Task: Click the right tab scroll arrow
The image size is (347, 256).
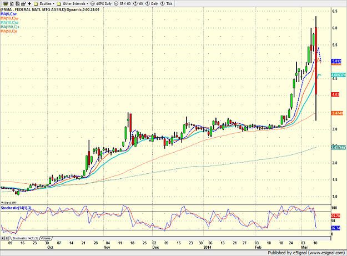Action: (7, 238)
